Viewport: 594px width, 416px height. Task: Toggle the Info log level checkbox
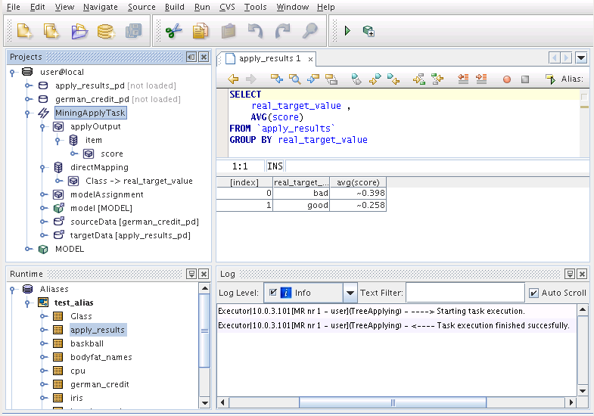pyautogui.click(x=272, y=292)
